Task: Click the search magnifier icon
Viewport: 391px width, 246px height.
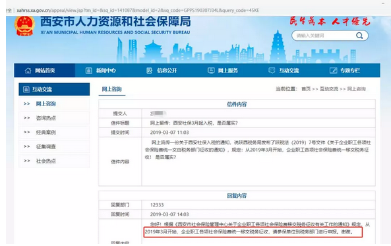Action: pos(359,36)
